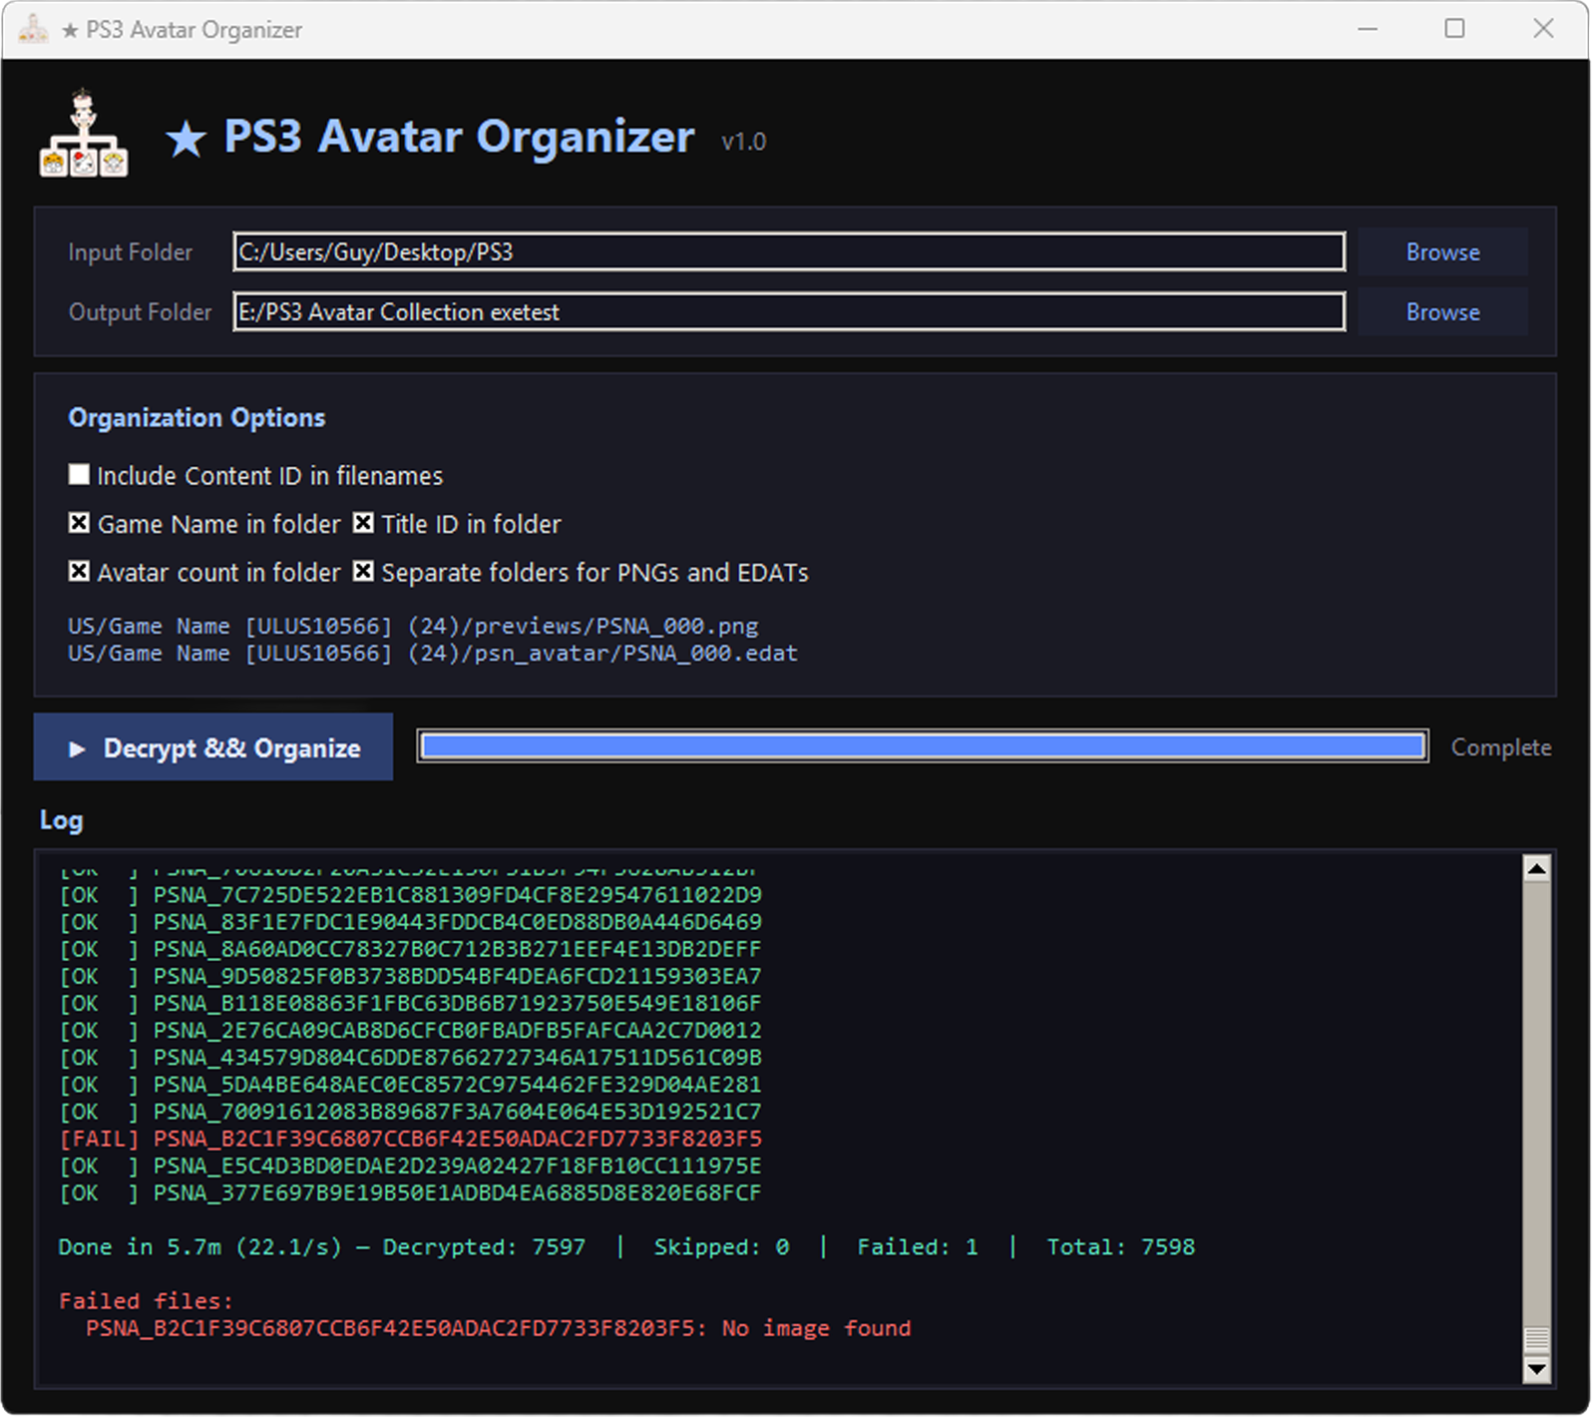This screenshot has width=1592, height=1417.
Task: Click the star icon beside the app title
Action: (x=187, y=139)
